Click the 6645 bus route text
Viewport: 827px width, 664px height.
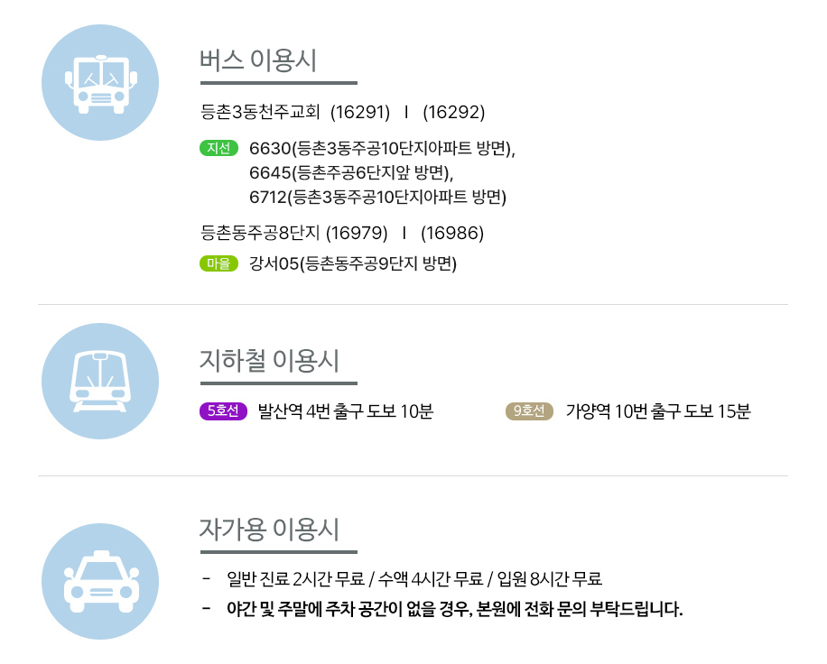(351, 172)
